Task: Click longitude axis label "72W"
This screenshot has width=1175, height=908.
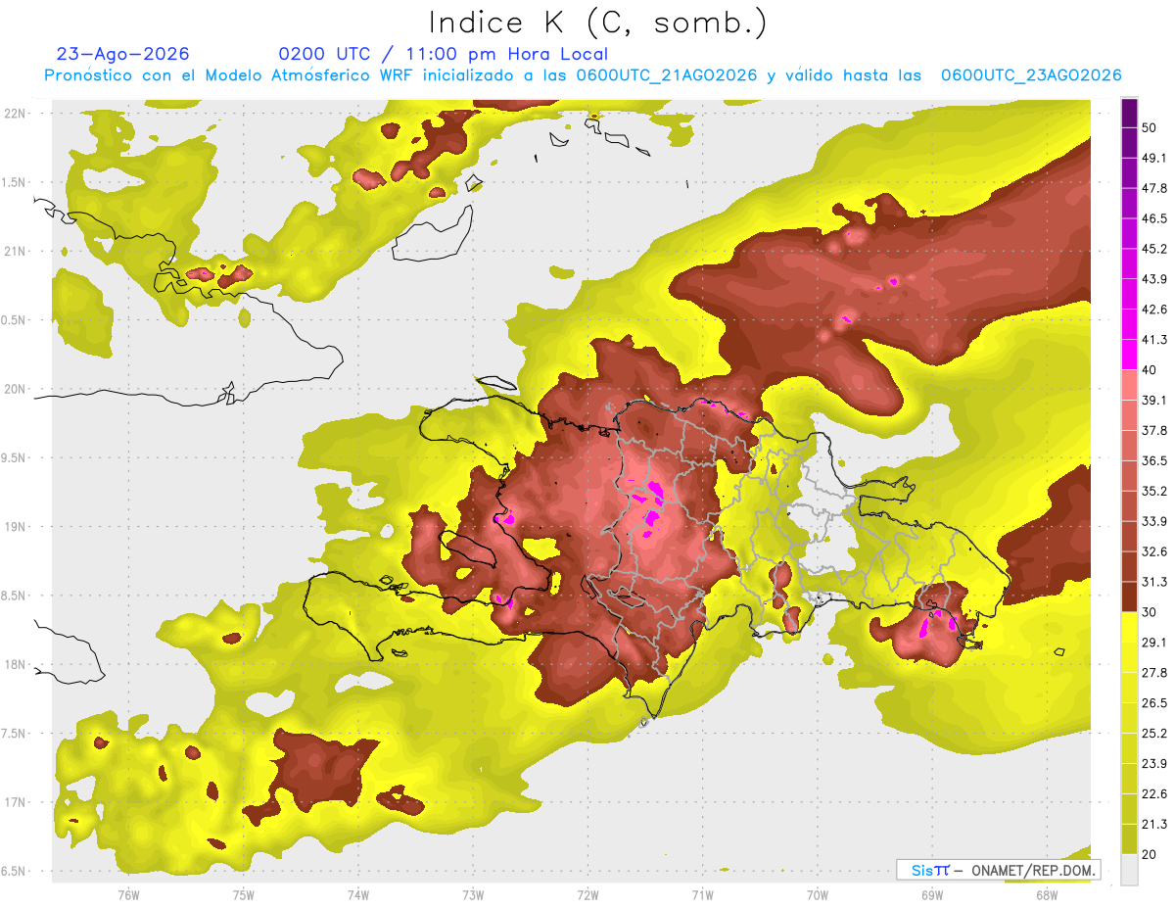Action: (587, 895)
